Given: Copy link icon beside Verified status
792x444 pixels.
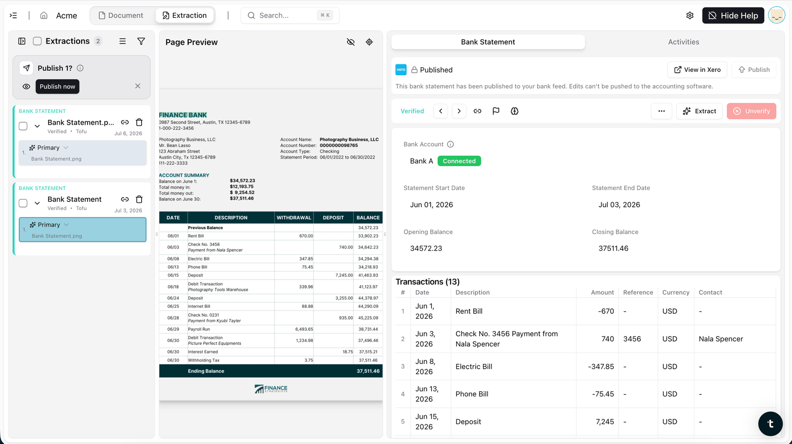Looking at the screenshot, I should coord(477,111).
